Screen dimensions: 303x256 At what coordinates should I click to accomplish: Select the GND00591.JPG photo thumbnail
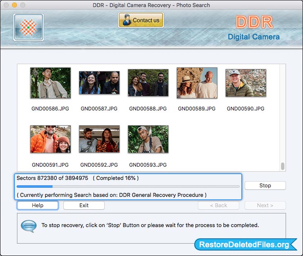tap(50, 139)
